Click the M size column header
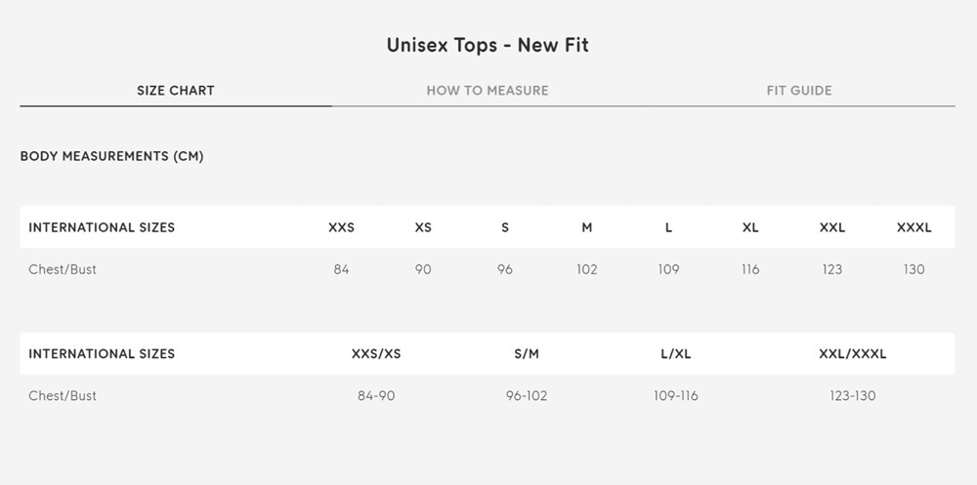This screenshot has height=485, width=977. tap(587, 227)
